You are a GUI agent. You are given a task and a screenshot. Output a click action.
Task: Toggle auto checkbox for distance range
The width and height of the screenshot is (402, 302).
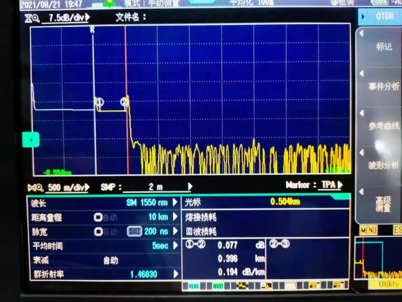[x=98, y=217]
